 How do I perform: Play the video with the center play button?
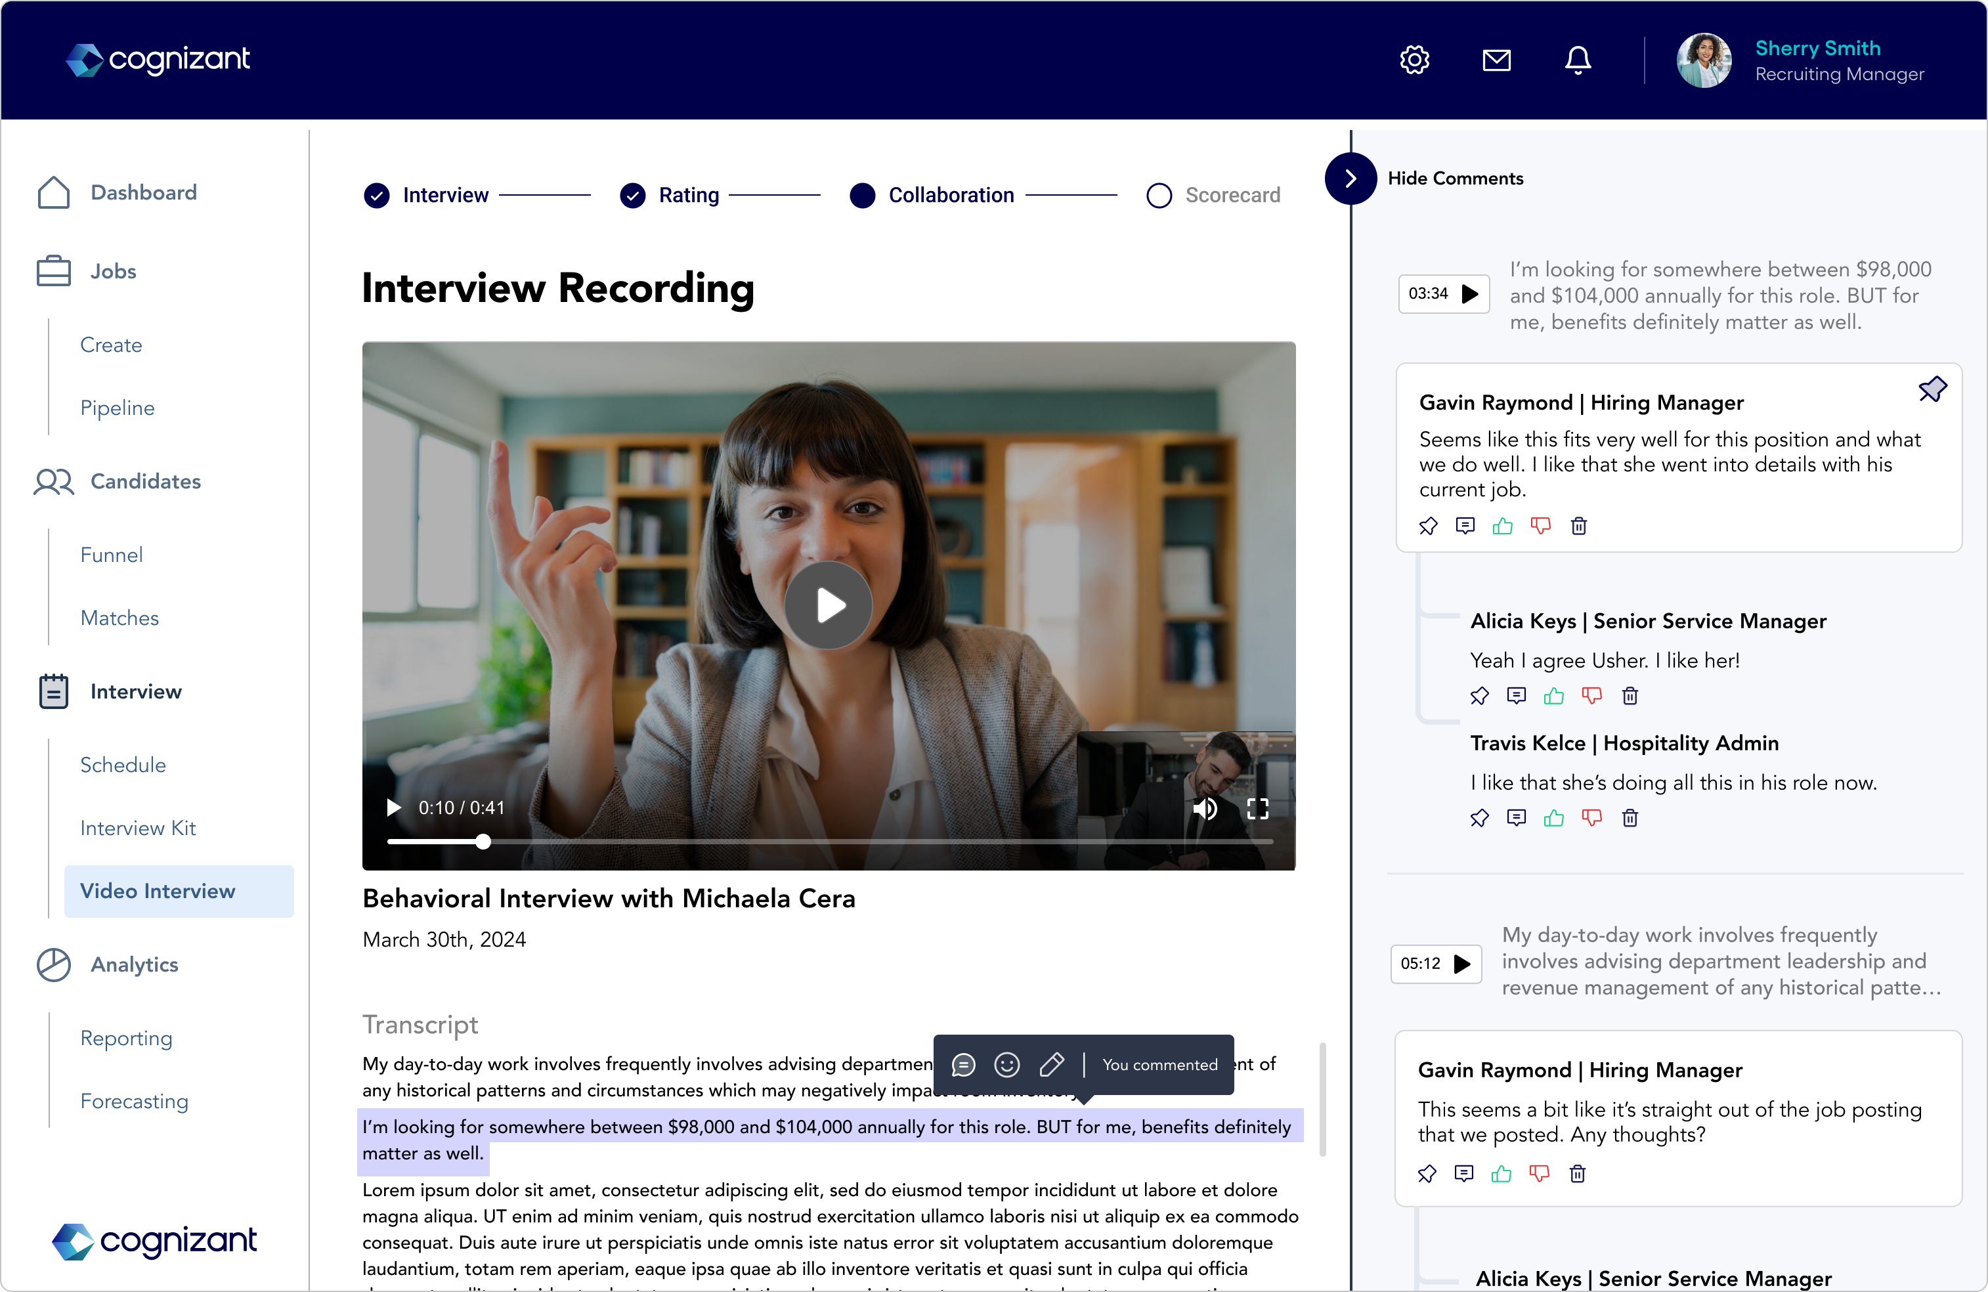click(x=828, y=605)
